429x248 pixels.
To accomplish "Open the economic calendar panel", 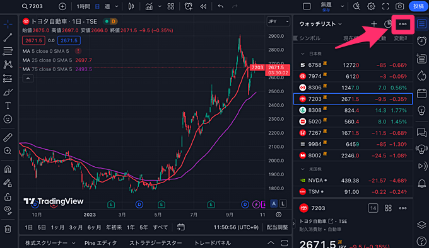I will tap(421, 93).
